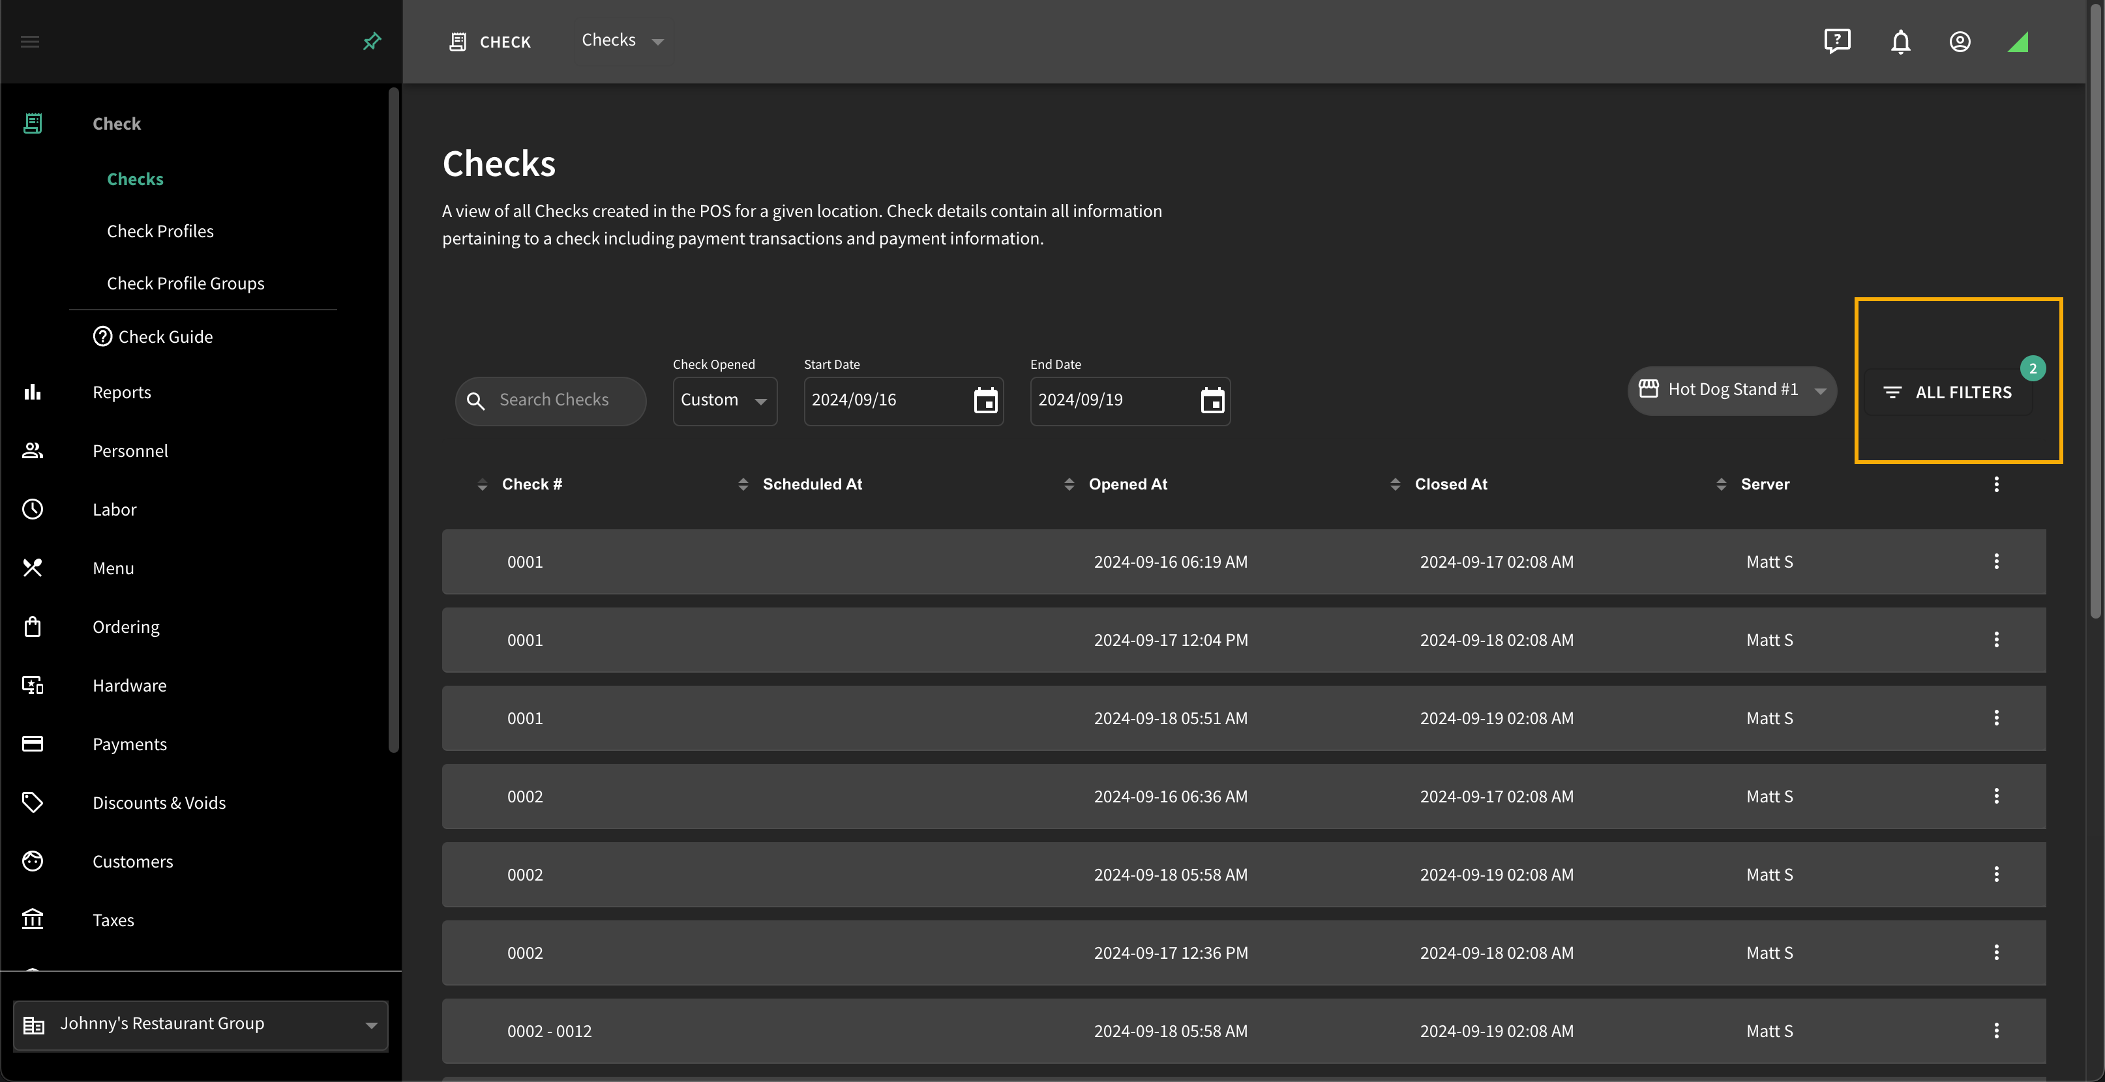
Task: Open End Date calendar picker
Action: click(1213, 401)
